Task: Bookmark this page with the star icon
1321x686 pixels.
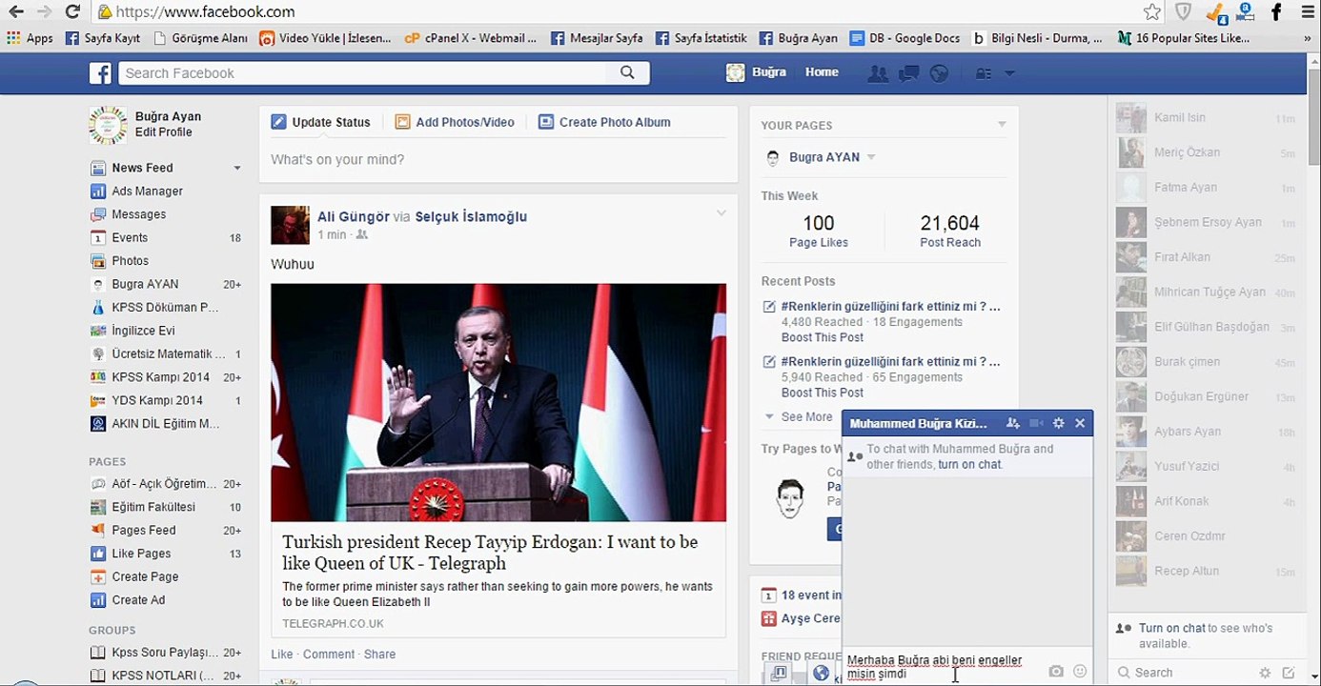Action: (1152, 12)
